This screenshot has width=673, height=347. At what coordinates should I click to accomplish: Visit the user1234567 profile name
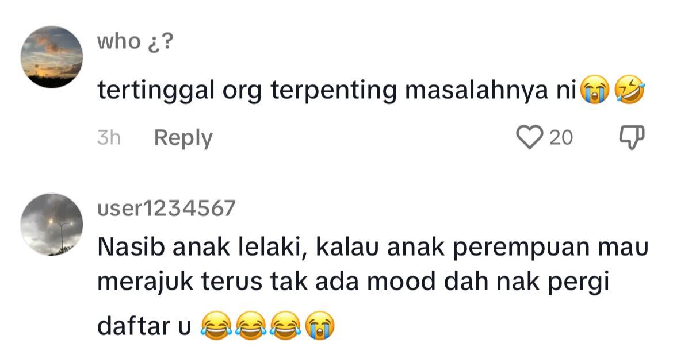click(167, 209)
